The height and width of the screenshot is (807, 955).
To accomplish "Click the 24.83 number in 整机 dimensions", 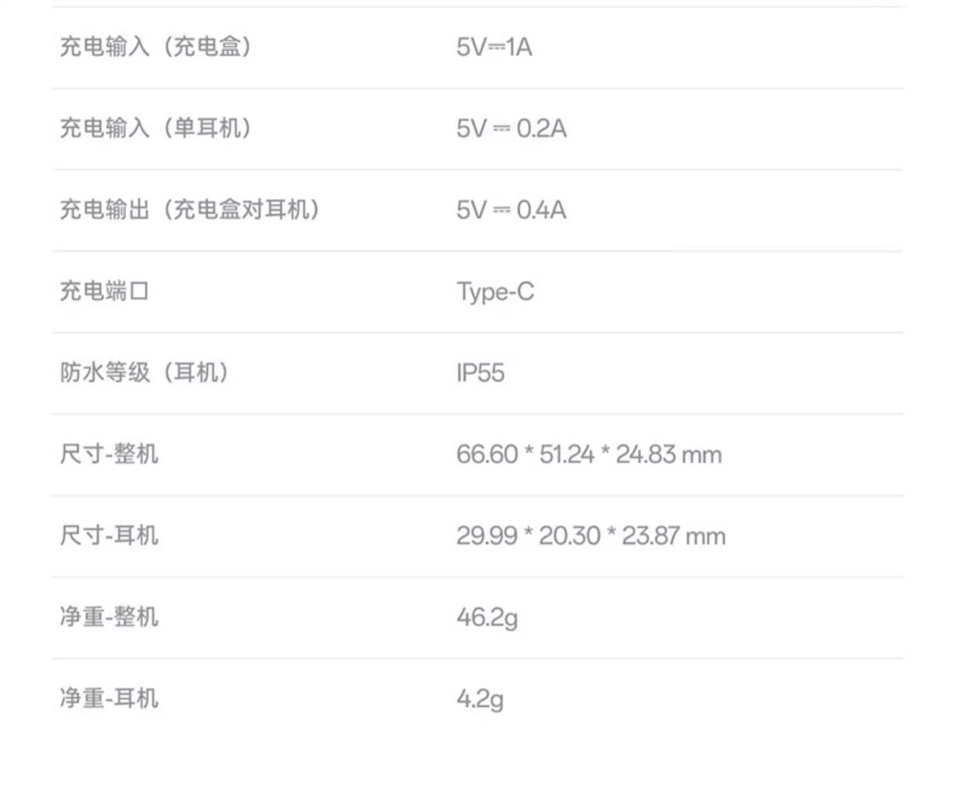I will click(645, 454).
